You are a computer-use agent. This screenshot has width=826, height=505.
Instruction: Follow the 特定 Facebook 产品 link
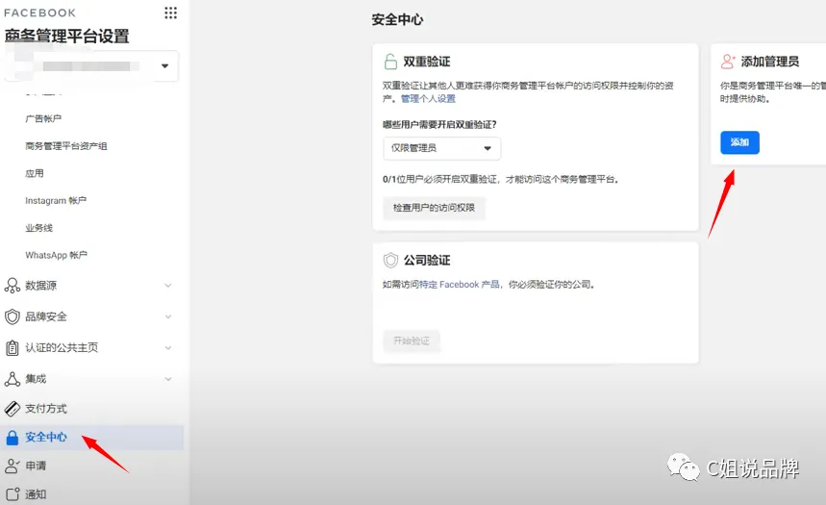click(459, 284)
